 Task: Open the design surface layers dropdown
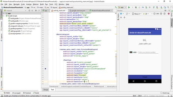pyautogui.click(x=122, y=14)
